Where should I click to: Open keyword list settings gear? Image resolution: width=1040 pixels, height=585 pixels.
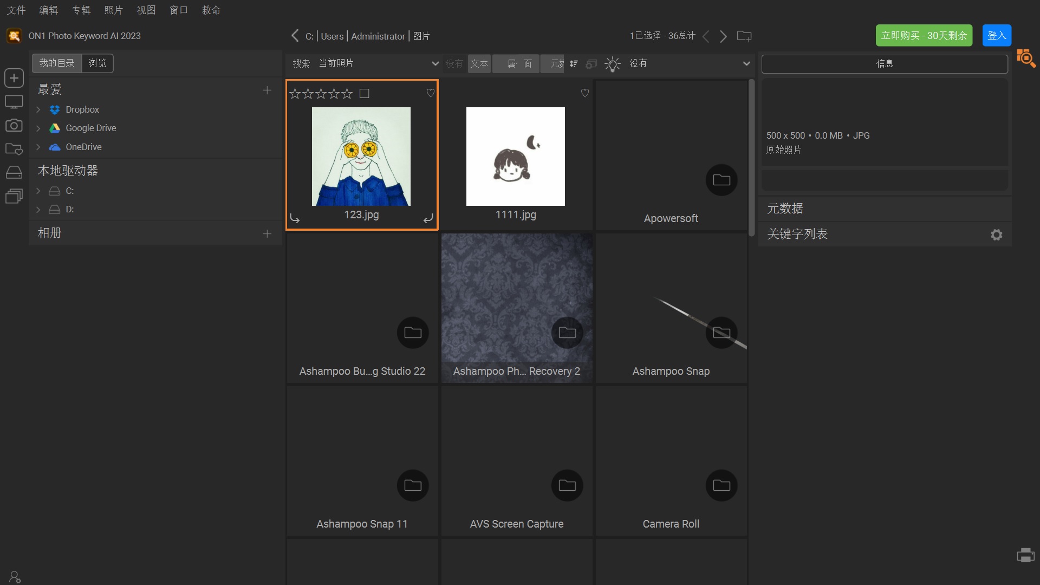click(996, 235)
